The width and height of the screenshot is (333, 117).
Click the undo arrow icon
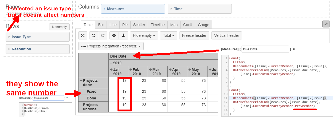click(x=94, y=35)
